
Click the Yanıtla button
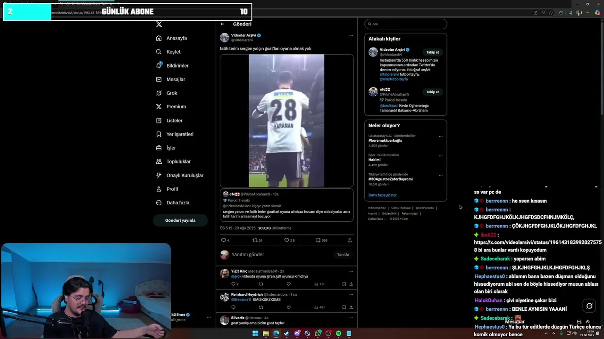[x=343, y=254]
